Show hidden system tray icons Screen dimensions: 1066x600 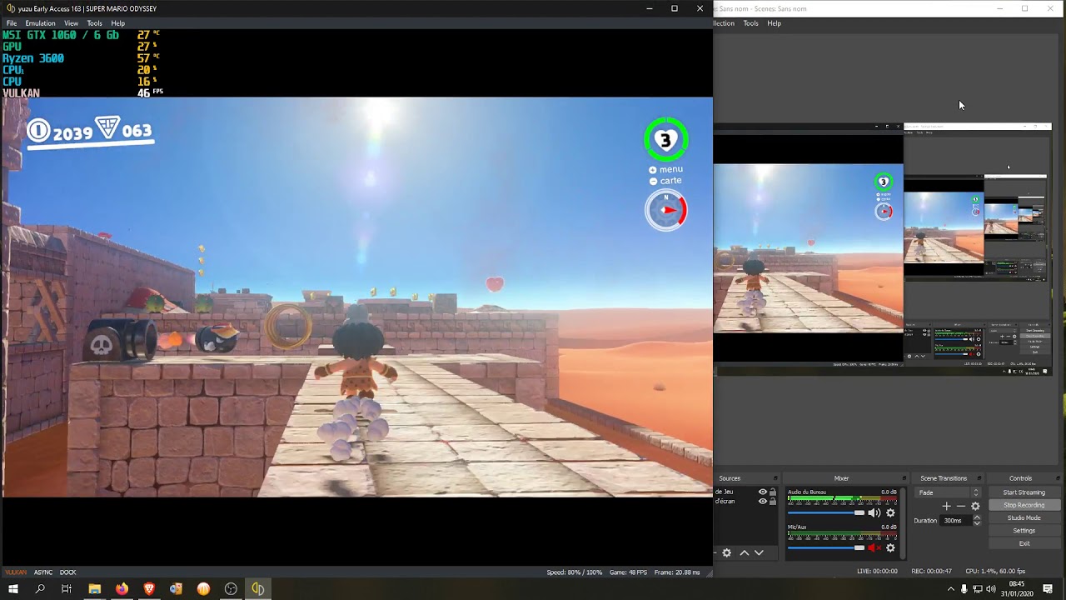(x=951, y=589)
